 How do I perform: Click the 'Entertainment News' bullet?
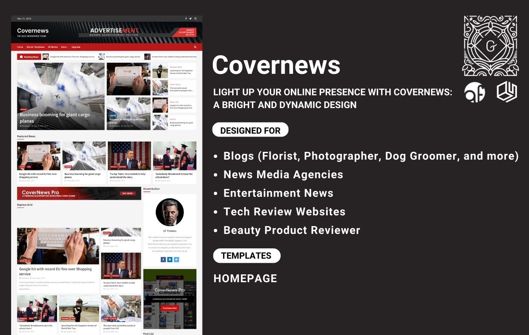[279, 193]
